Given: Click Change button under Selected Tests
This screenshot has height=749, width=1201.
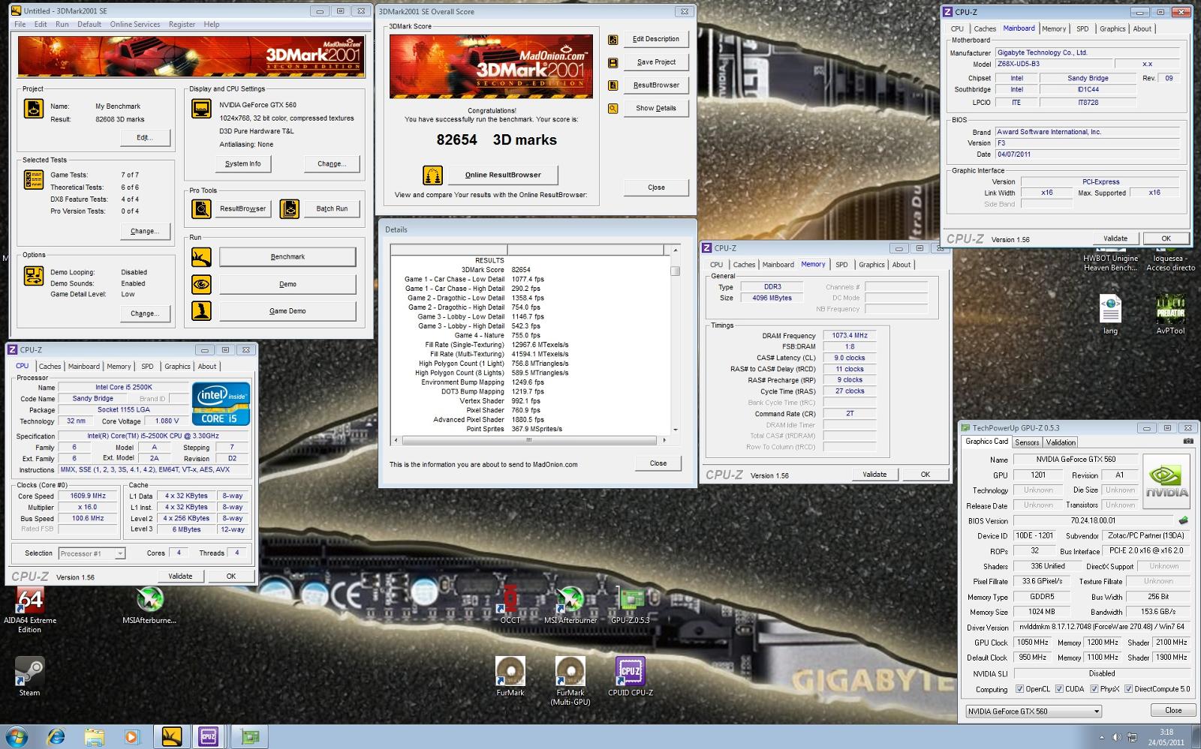Looking at the screenshot, I should 144,231.
